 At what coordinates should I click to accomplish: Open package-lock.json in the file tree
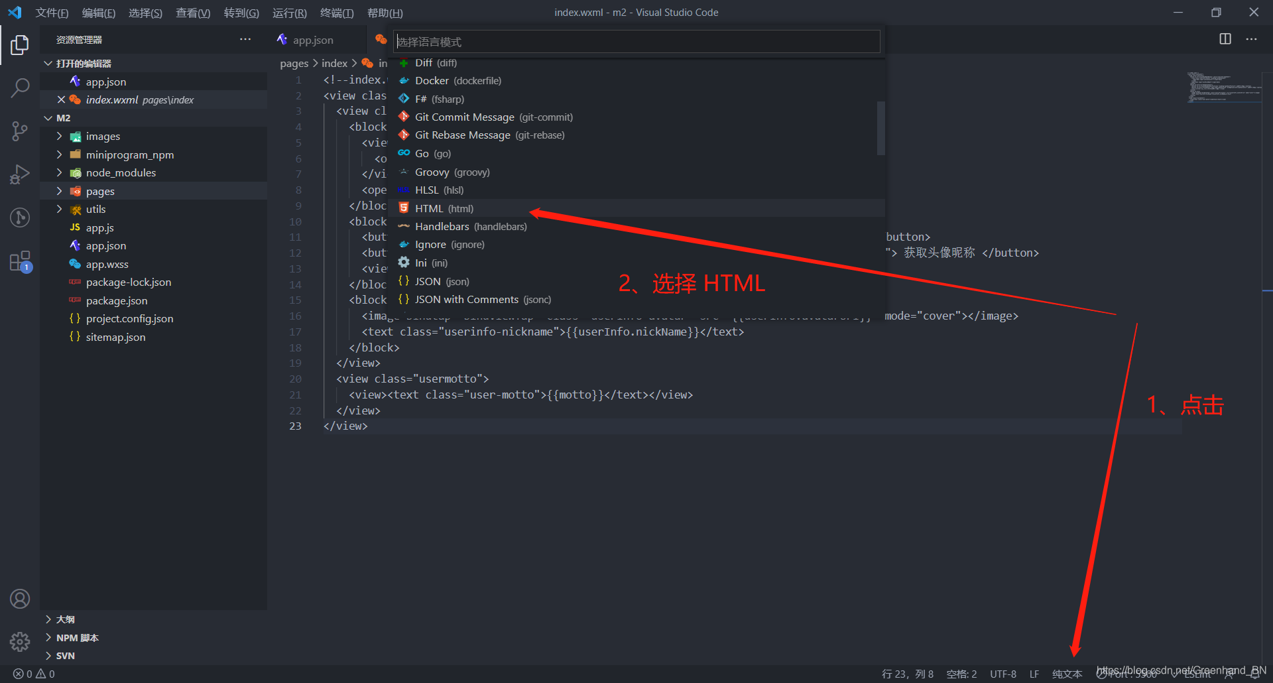[x=154, y=282]
